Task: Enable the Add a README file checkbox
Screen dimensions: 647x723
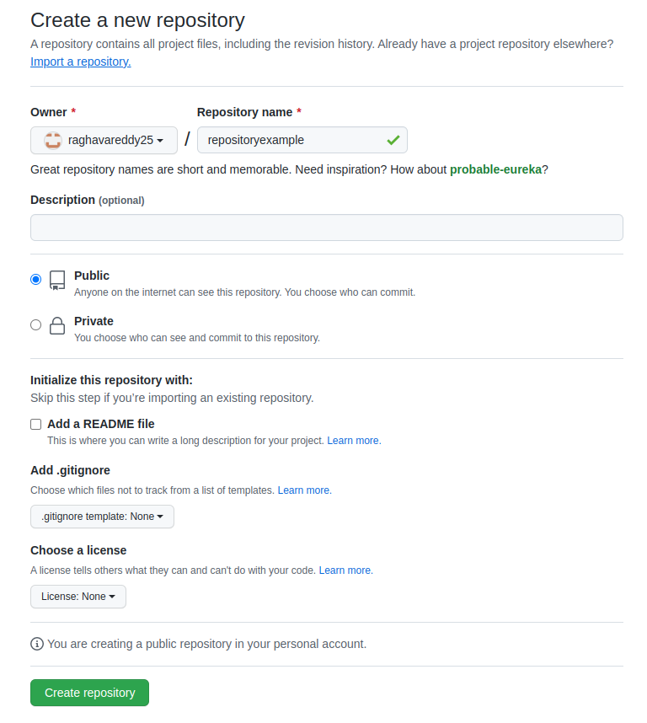Action: tap(35, 424)
